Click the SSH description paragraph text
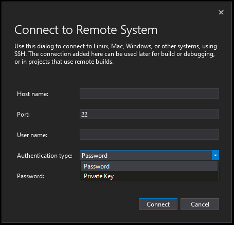The height and width of the screenshot is (225, 234). pos(116,54)
